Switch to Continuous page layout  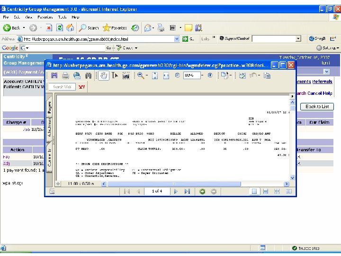click(x=266, y=192)
